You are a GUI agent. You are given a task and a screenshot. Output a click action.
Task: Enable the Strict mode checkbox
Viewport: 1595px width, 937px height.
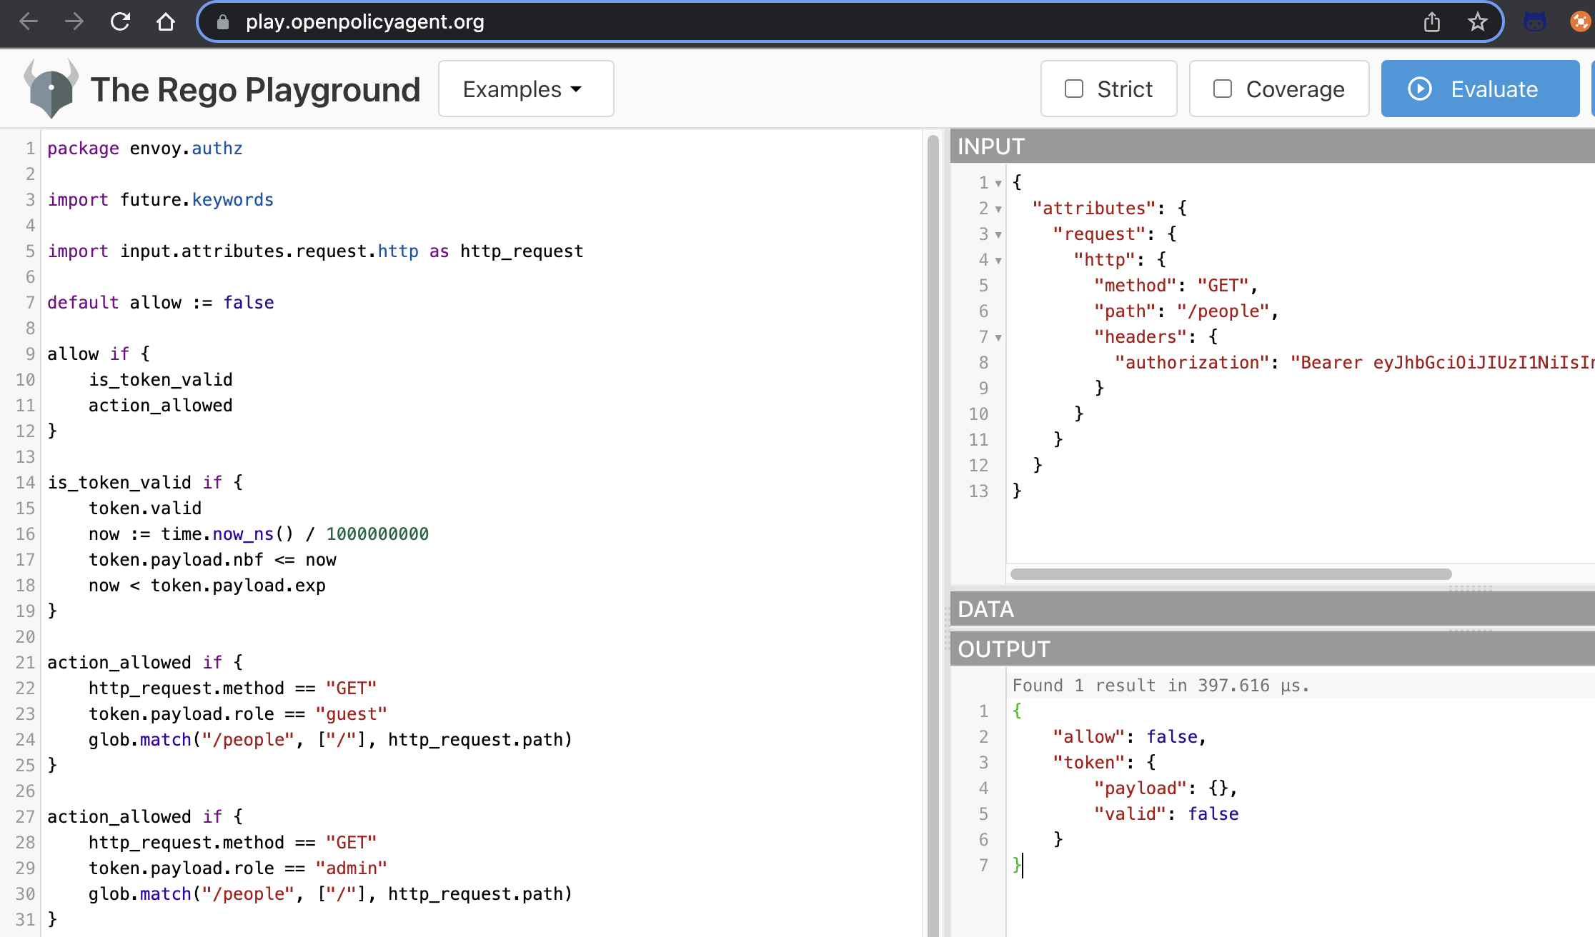[x=1074, y=89]
